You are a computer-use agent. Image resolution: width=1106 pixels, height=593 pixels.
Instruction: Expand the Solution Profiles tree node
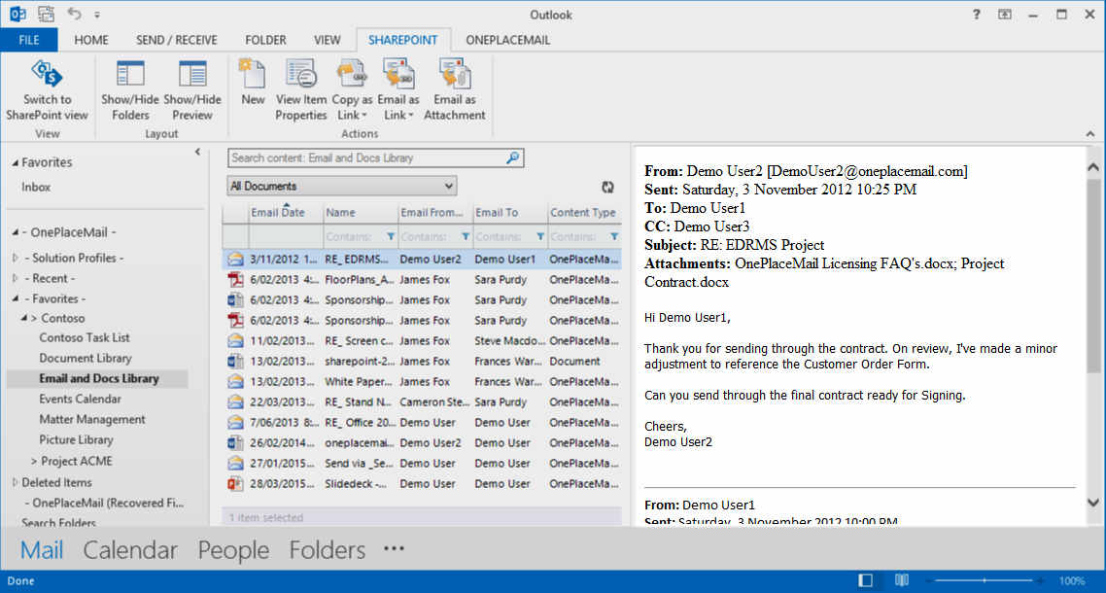[x=16, y=259]
